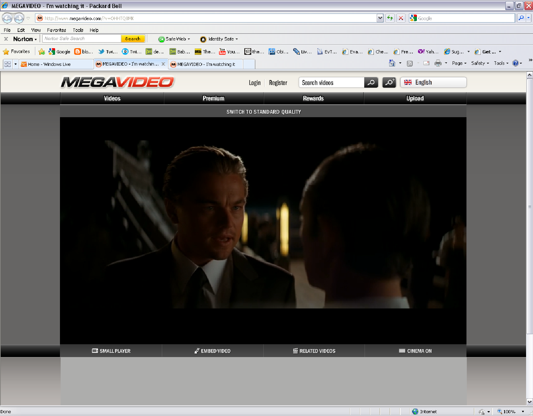The image size is (533, 416).
Task: Open the English language selector
Action: tap(433, 82)
